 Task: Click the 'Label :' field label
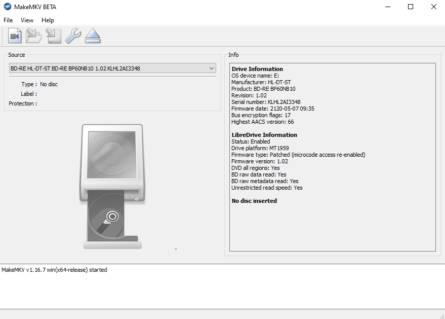tap(29, 94)
